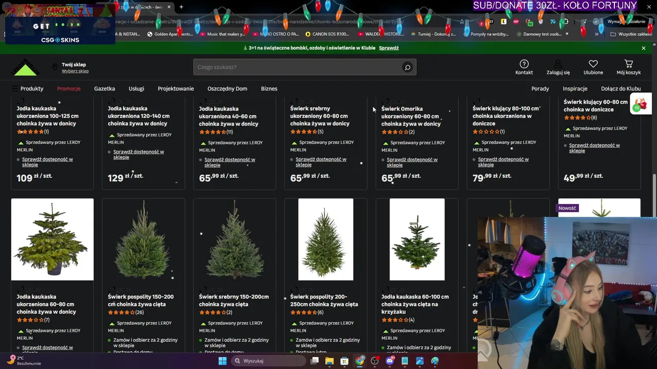Switch to Chrome on the taskbar
Screen dimensions: 657x369
[360, 361]
